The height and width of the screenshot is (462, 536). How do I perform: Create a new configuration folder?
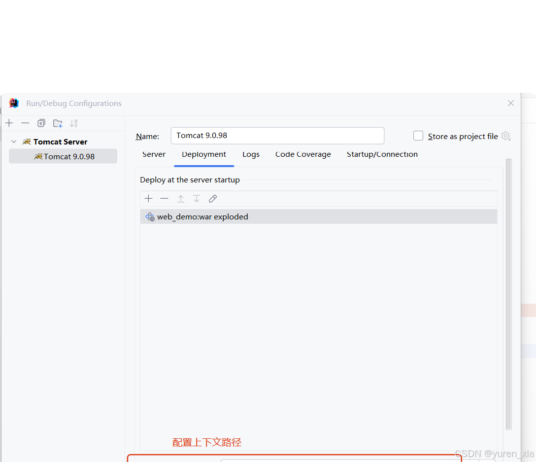[x=58, y=123]
